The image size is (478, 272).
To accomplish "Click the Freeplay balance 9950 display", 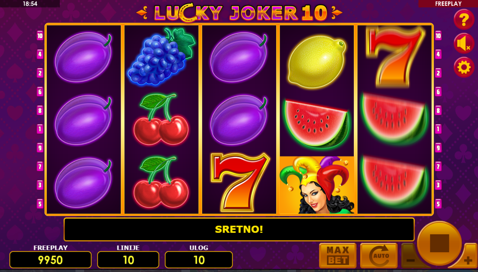I will click(x=50, y=260).
